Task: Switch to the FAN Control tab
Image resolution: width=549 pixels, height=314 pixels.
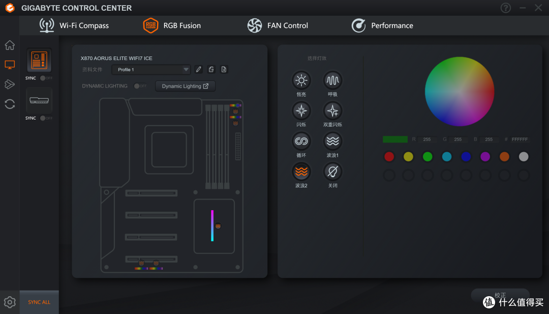Action: pos(278,25)
